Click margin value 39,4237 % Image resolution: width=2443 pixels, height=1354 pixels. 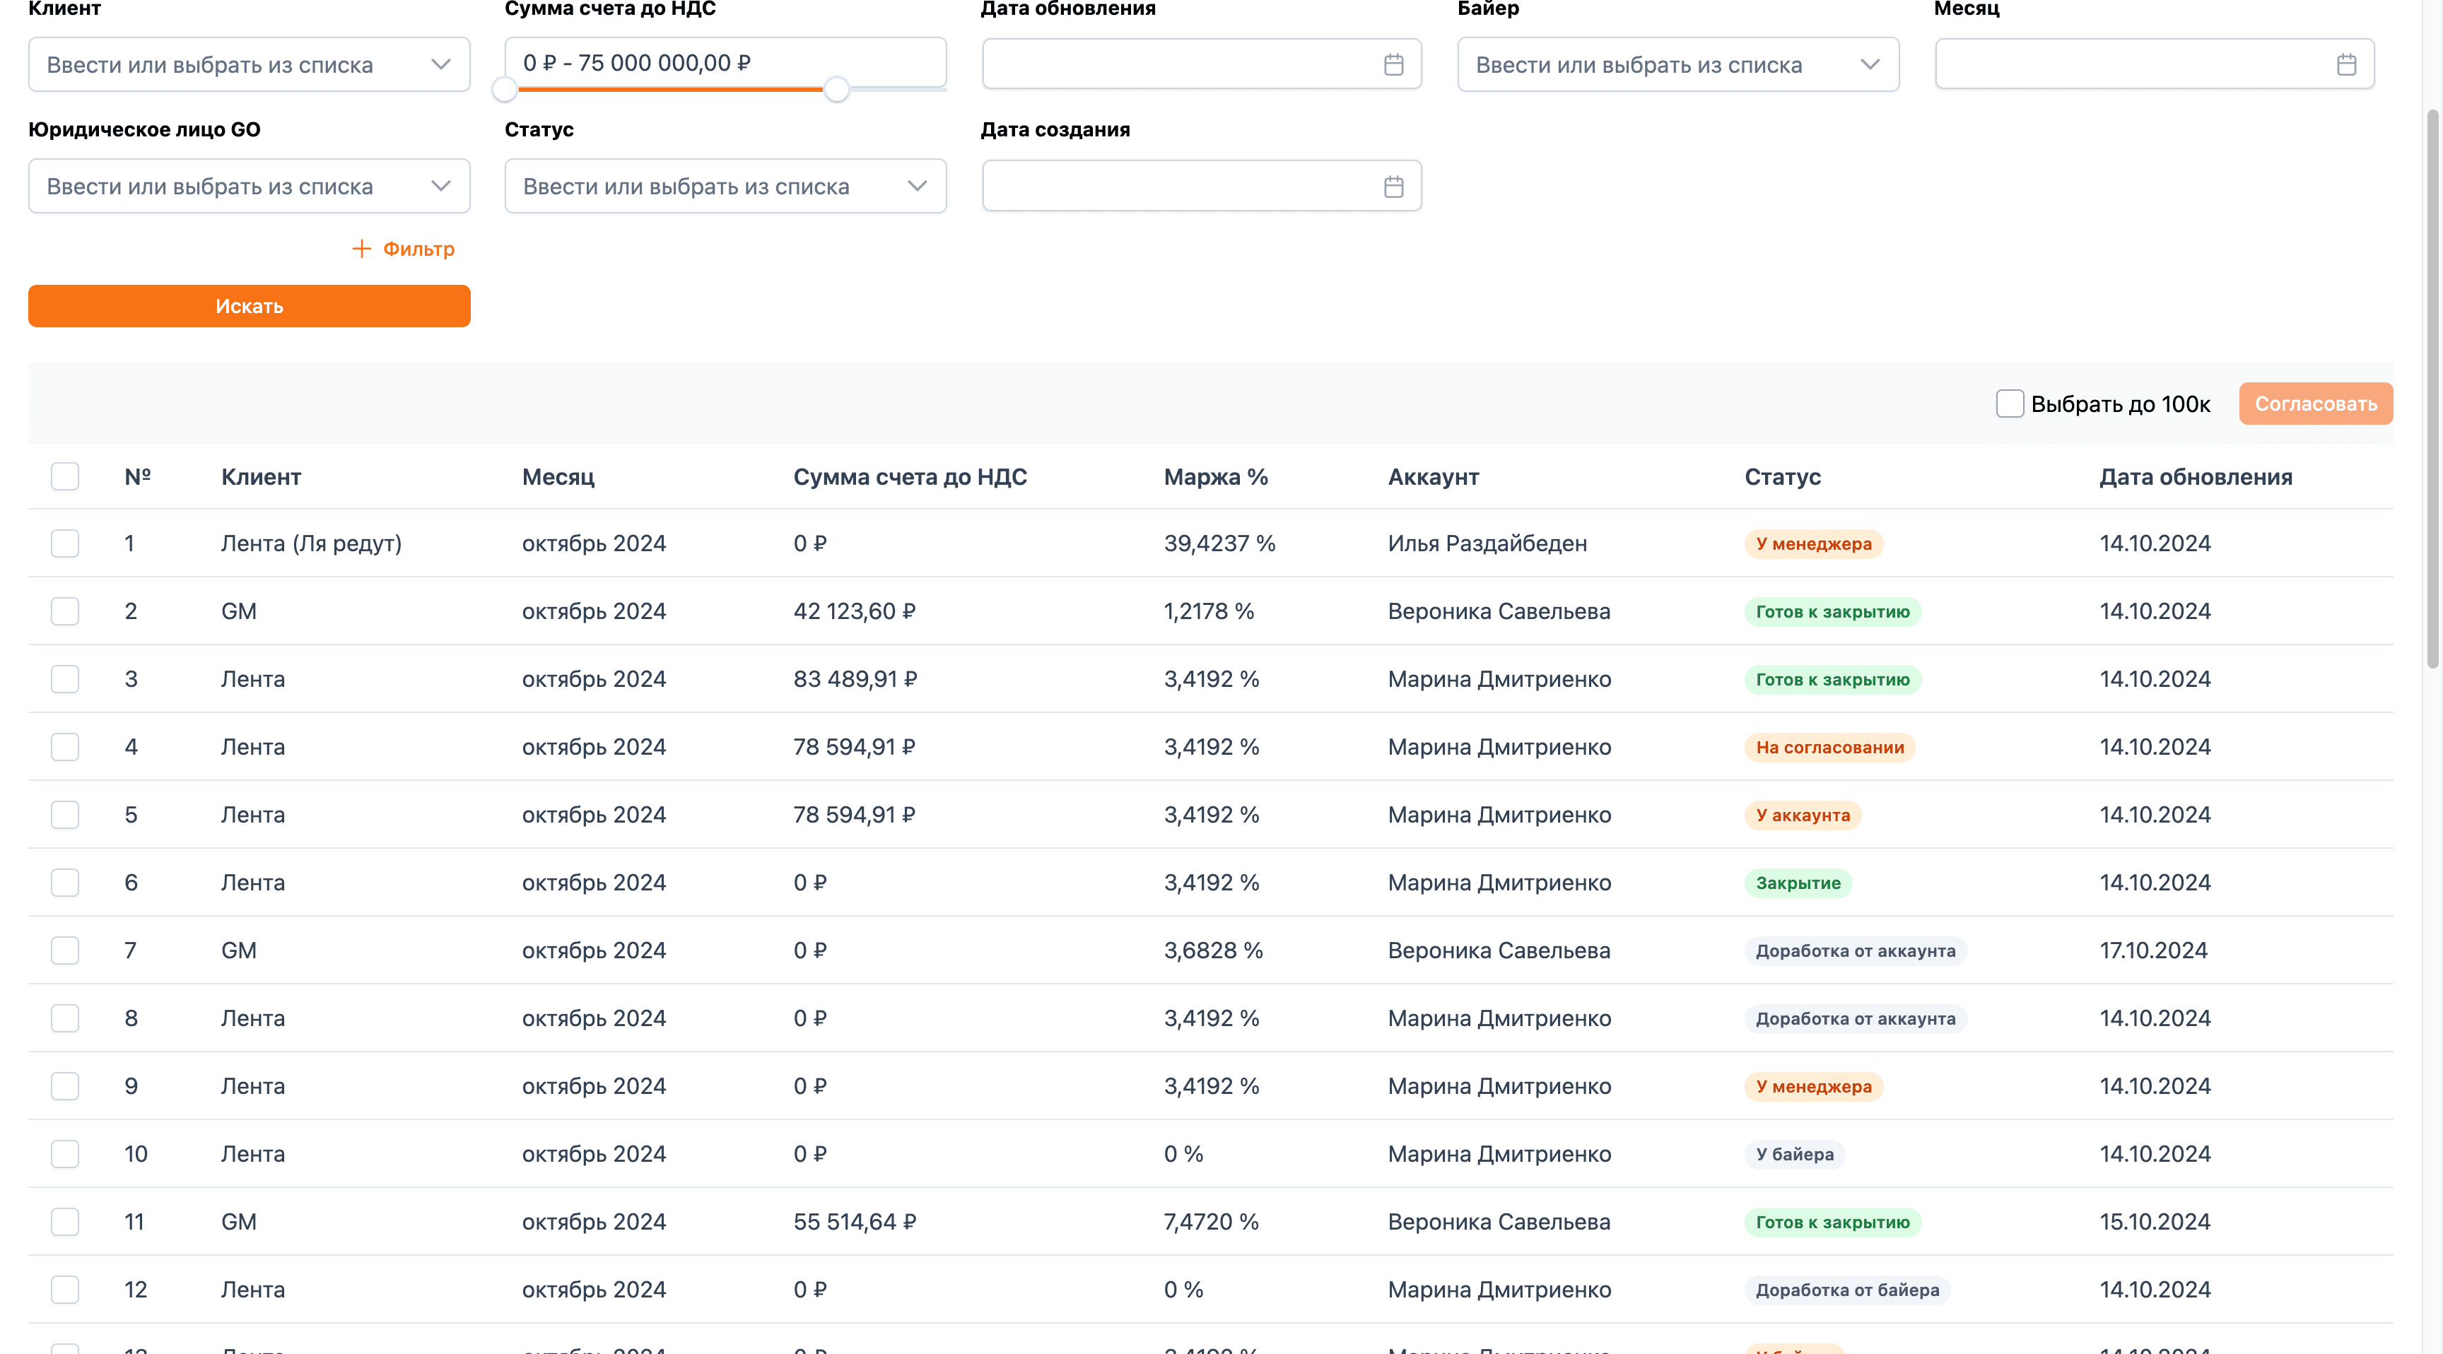tap(1219, 543)
